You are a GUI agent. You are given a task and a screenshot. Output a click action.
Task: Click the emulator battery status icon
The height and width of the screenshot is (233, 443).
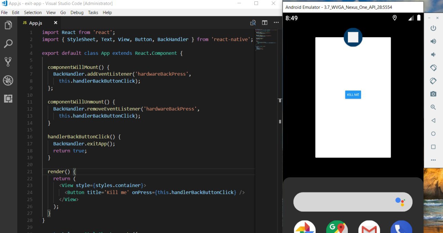418,18
